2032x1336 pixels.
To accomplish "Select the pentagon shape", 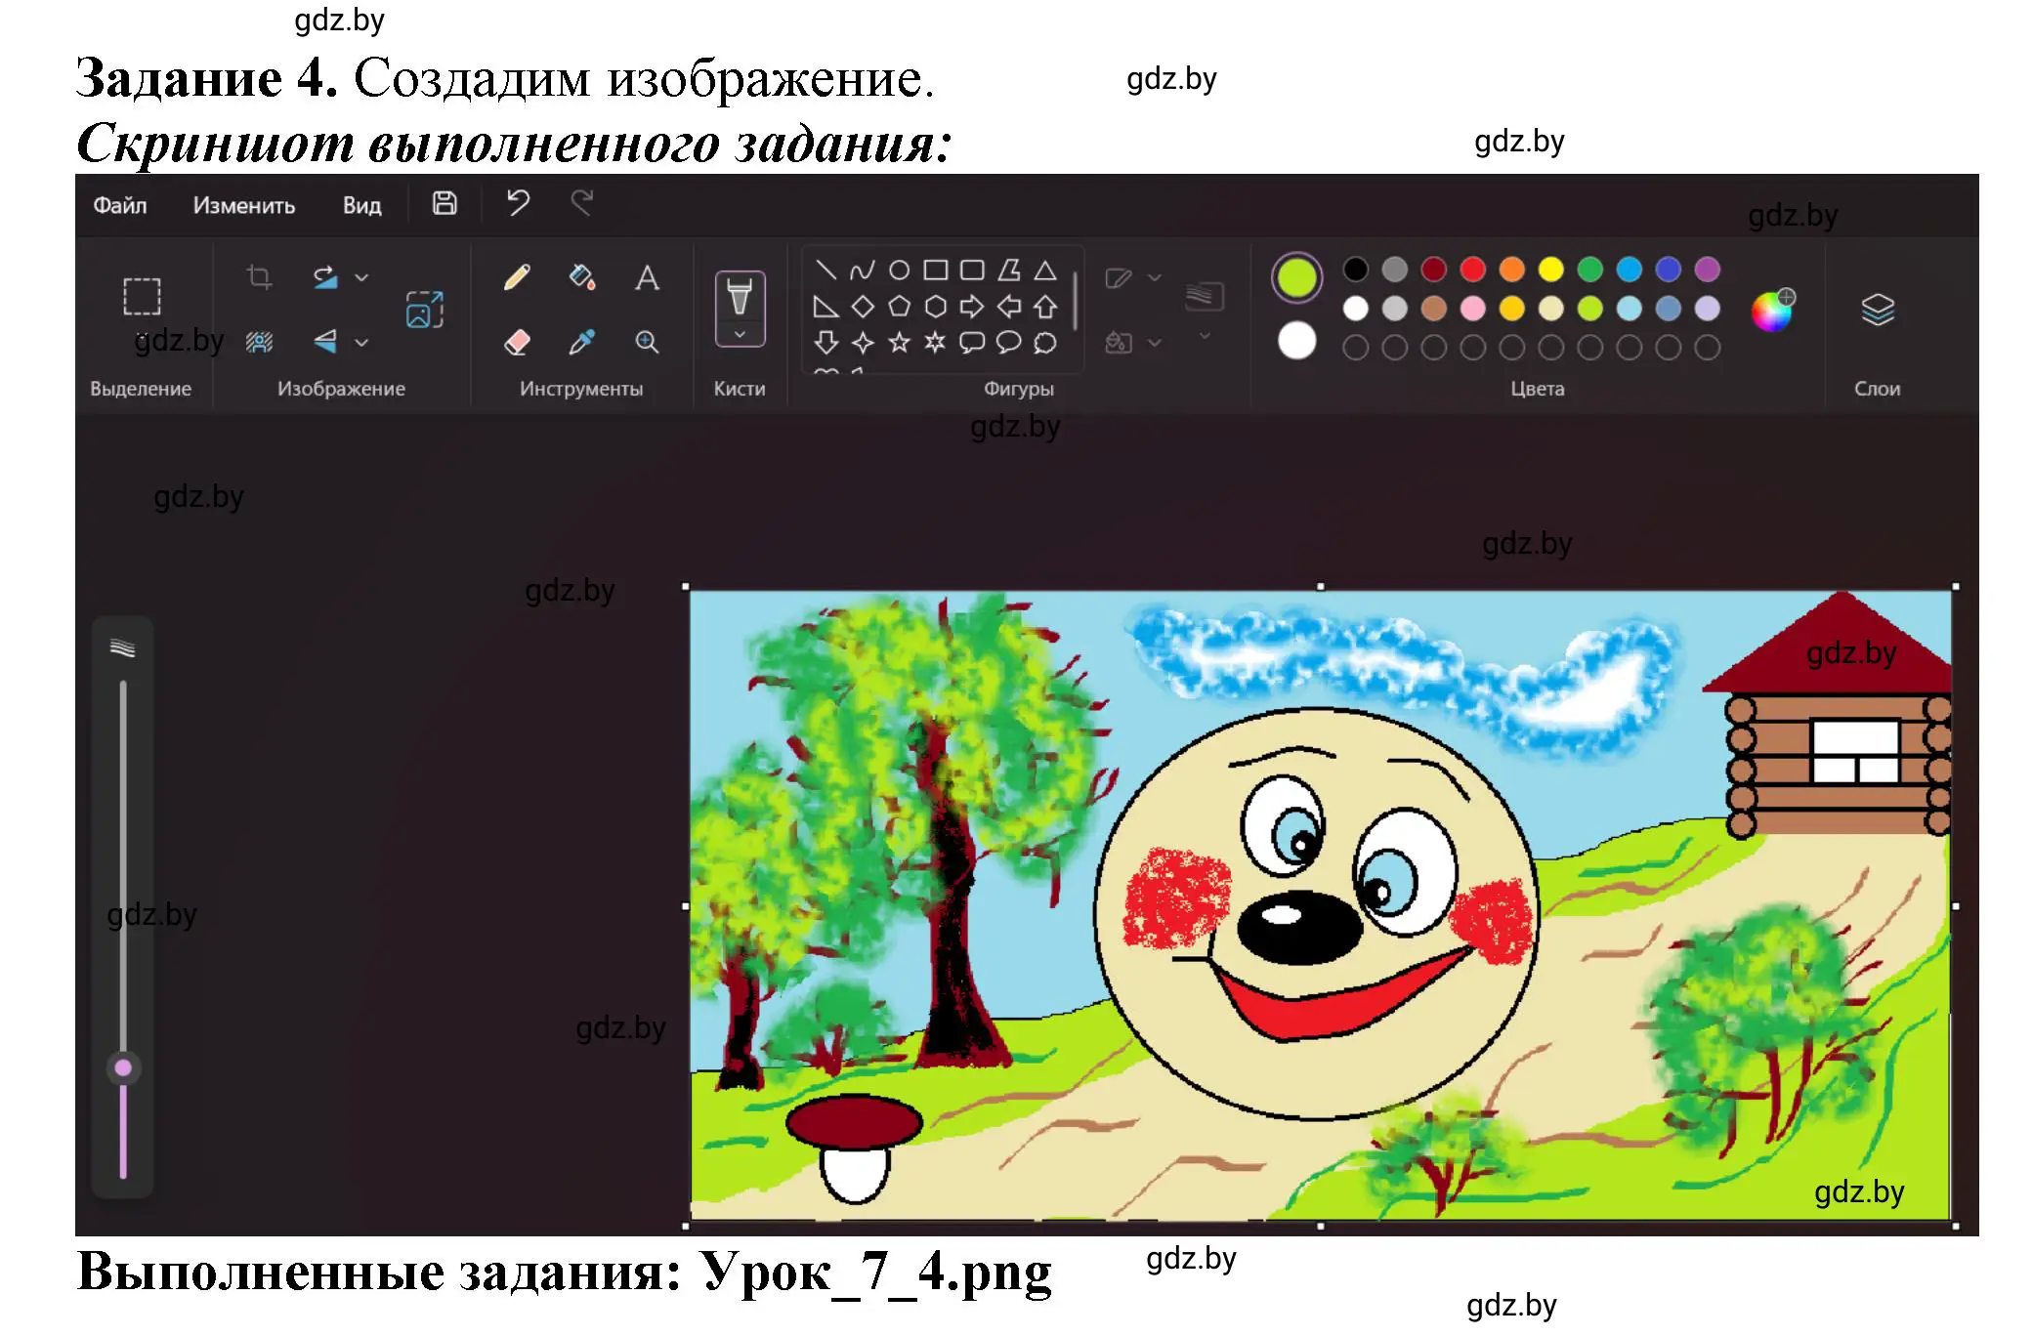I will [899, 307].
